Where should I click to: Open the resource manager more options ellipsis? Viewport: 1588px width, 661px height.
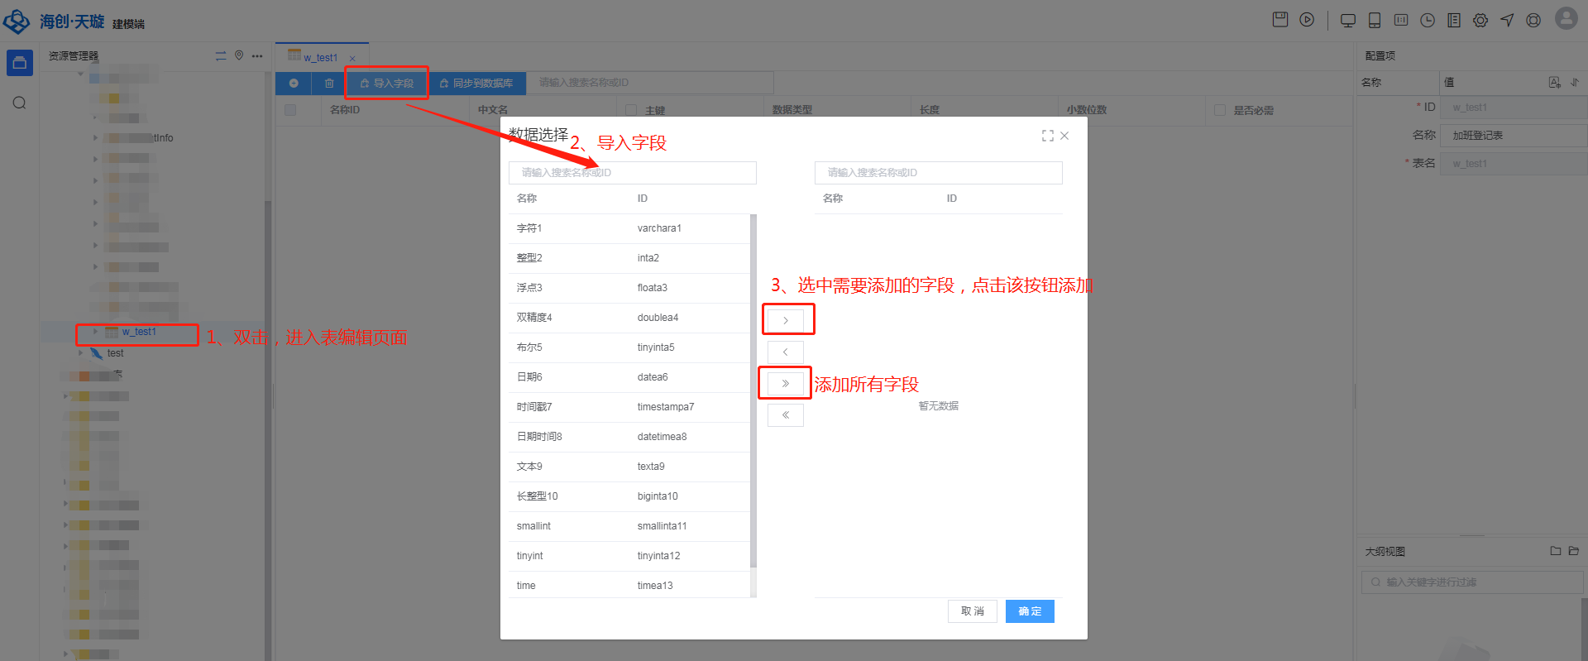pyautogui.click(x=257, y=56)
